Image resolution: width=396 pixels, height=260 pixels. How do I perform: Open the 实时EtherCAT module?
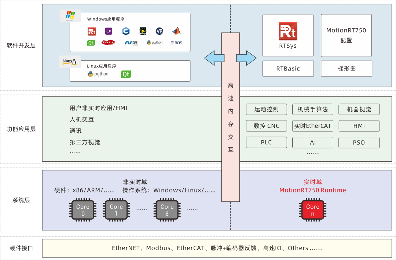(312, 126)
